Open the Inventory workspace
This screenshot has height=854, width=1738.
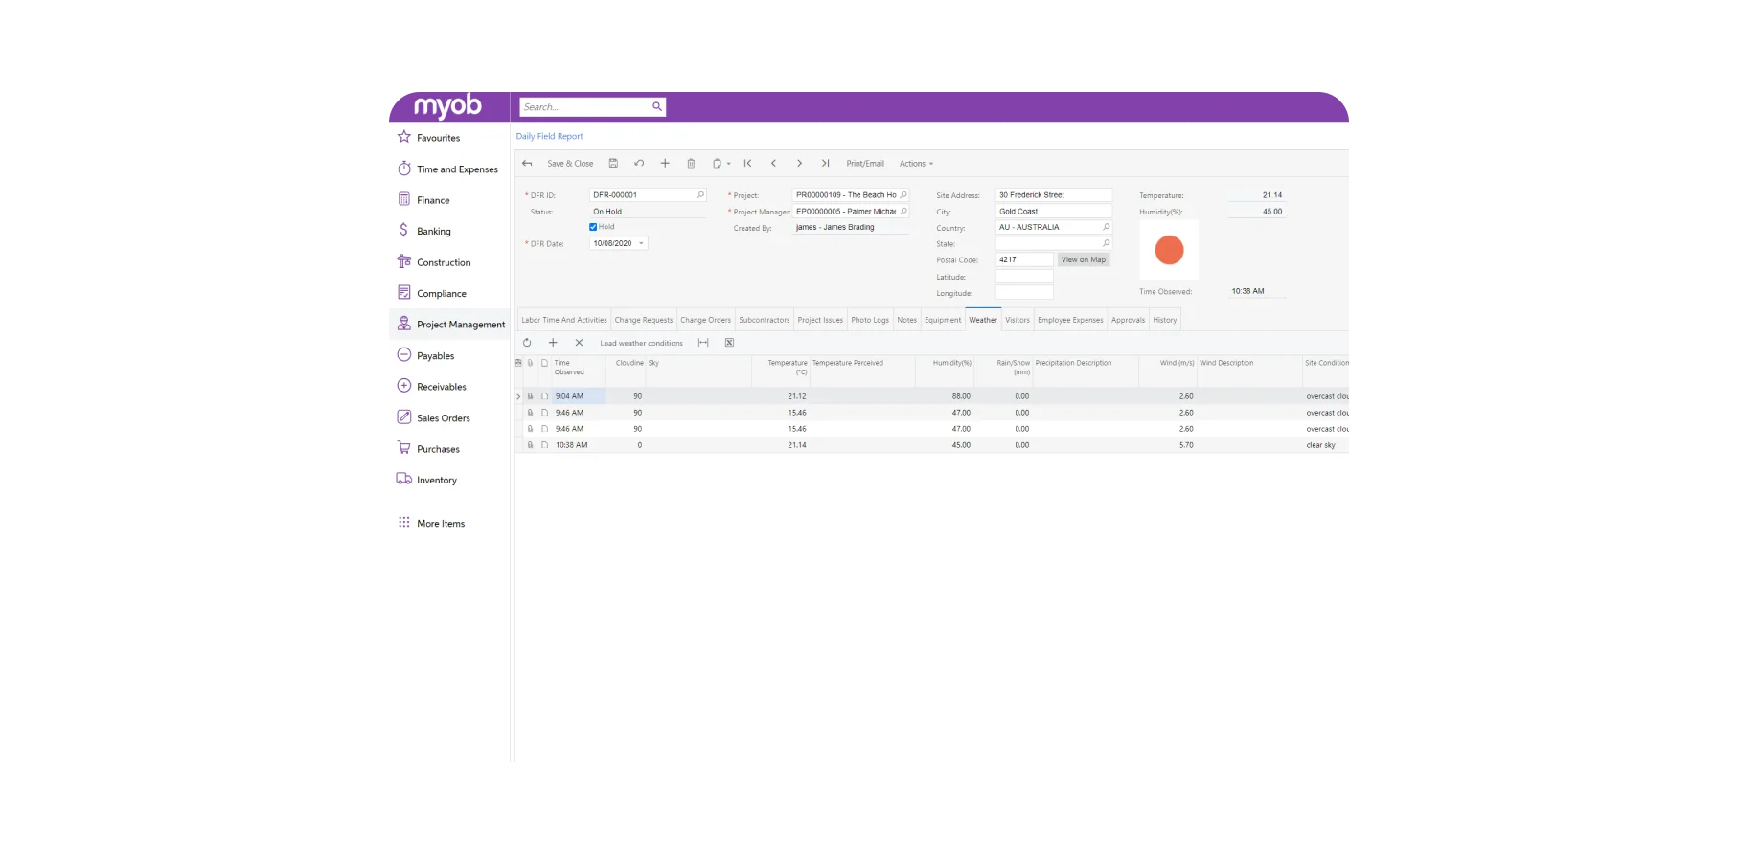[426, 480]
